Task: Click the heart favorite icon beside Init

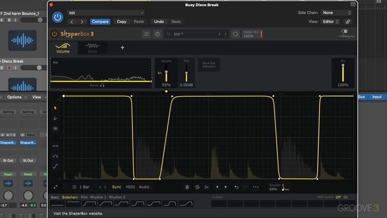Action: tap(169, 34)
